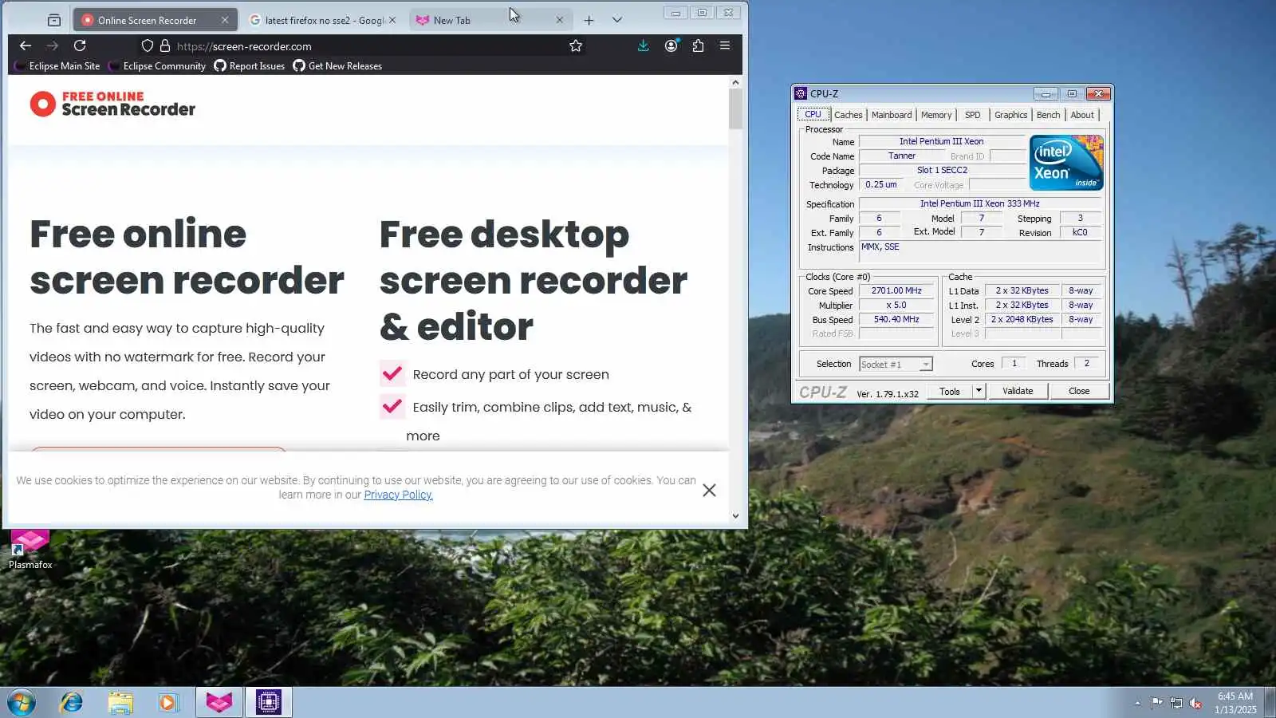The height and width of the screenshot is (718, 1276).
Task: Open the account profile icon in toolbar
Action: (x=671, y=45)
